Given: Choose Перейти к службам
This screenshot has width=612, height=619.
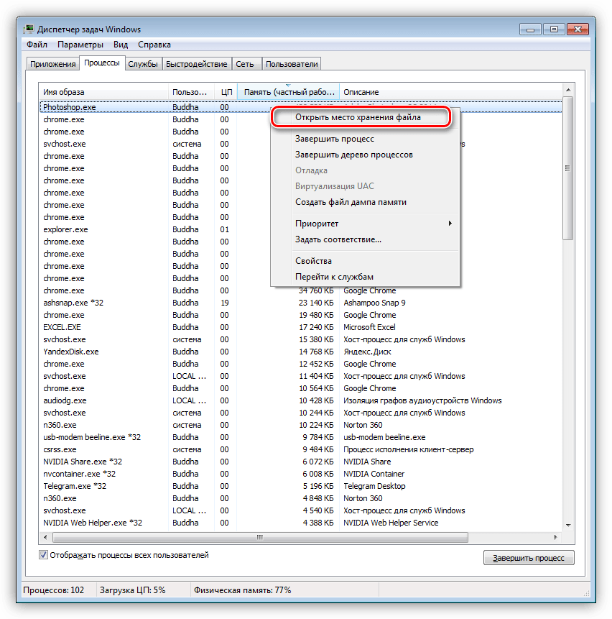Looking at the screenshot, I should pos(365,277).
